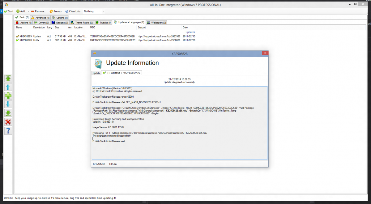371x204 pixels.
Task: Click the support link for kb/2506628
Action: (159, 40)
